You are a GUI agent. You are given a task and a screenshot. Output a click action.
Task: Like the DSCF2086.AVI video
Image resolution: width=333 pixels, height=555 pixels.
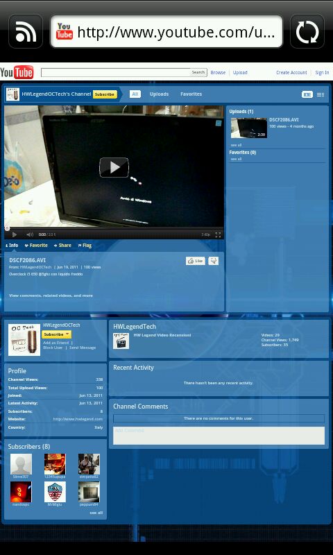(x=196, y=261)
